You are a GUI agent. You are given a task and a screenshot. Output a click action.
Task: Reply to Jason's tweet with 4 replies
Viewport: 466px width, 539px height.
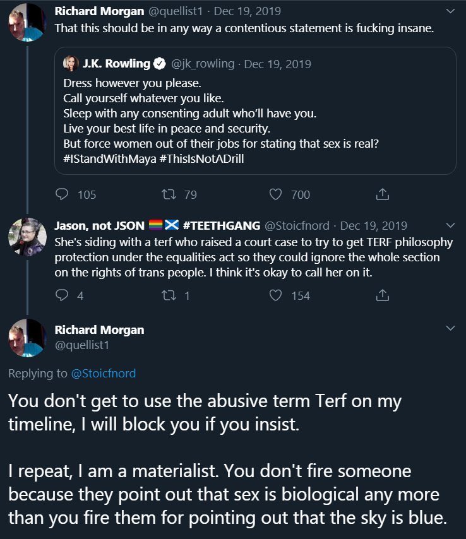(63, 295)
